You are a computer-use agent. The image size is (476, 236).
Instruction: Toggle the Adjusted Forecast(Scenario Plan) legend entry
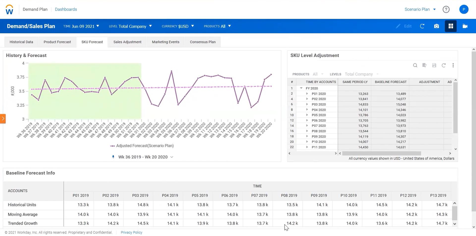pyautogui.click(x=142, y=146)
